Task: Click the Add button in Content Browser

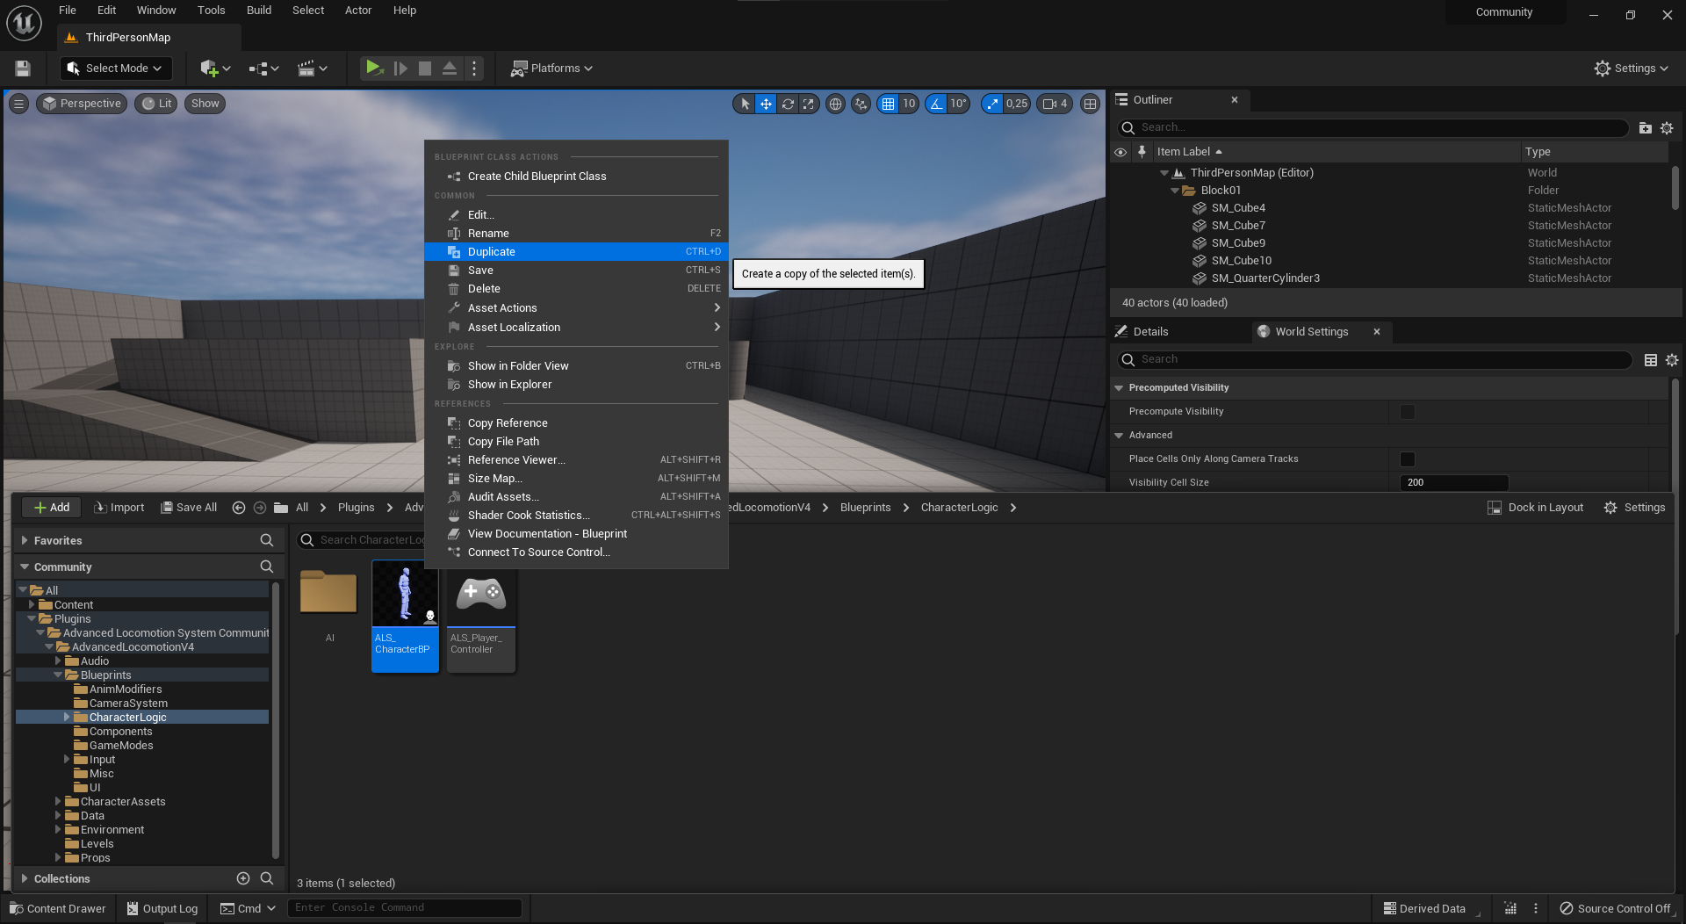Action: (x=51, y=508)
